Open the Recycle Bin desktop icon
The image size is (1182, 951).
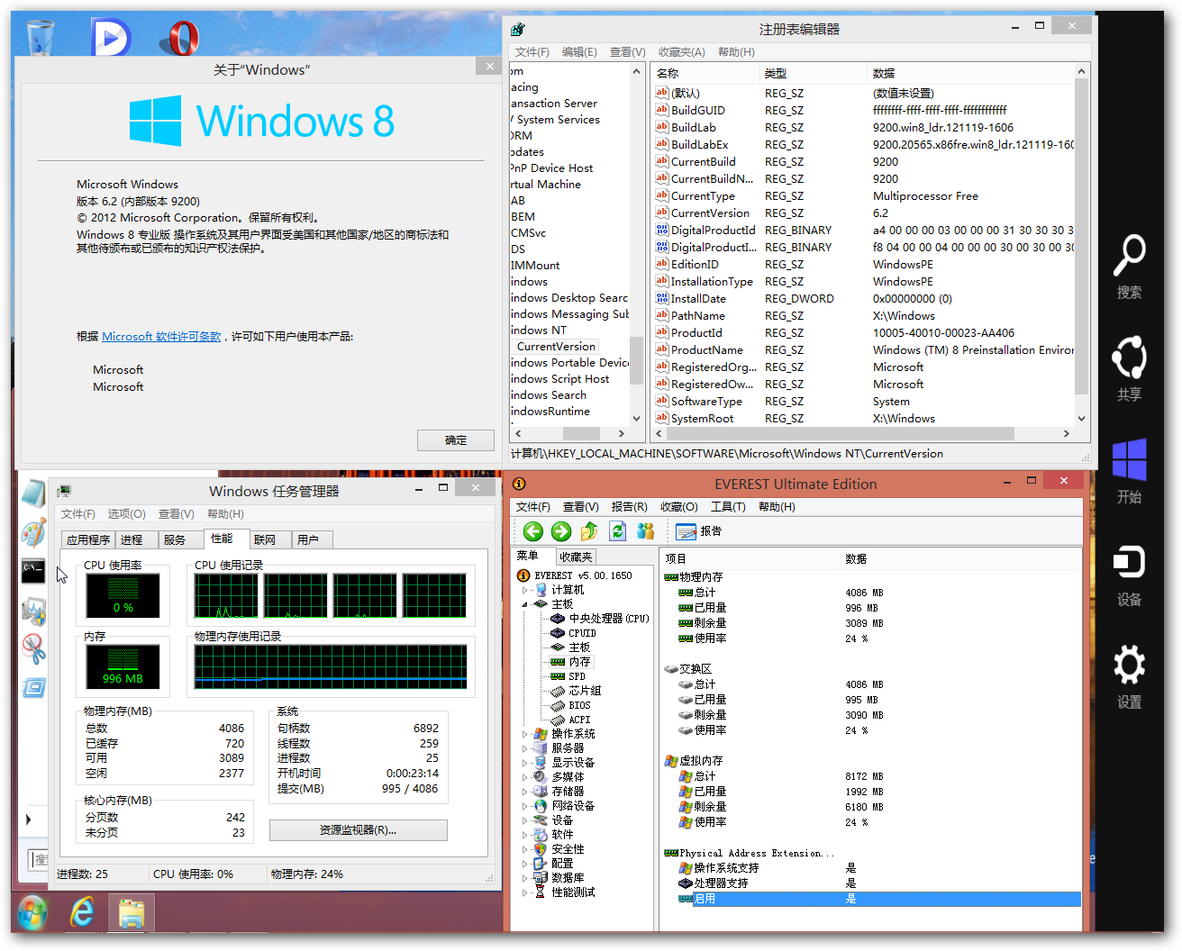tap(41, 37)
